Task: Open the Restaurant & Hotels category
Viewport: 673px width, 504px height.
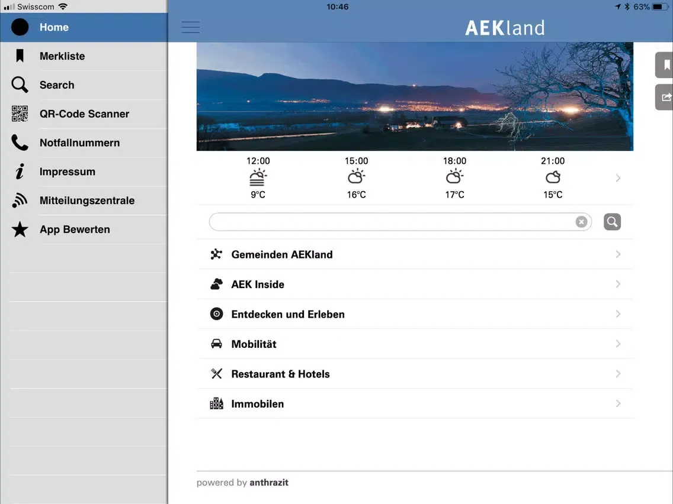Action: (x=415, y=374)
